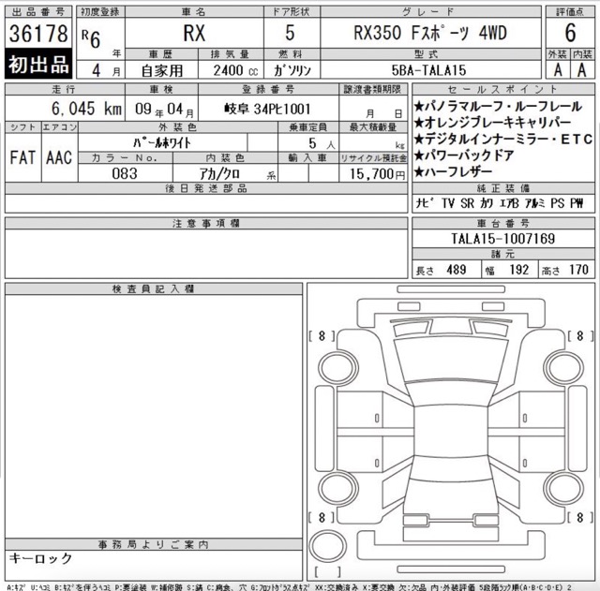The width and height of the screenshot is (600, 591).
Task: Click fuel type ガソリン
Action: coord(292,70)
